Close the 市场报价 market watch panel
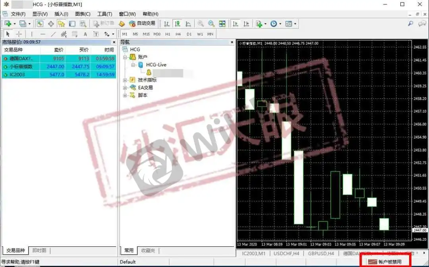This screenshot has width=429, height=267. (114, 42)
